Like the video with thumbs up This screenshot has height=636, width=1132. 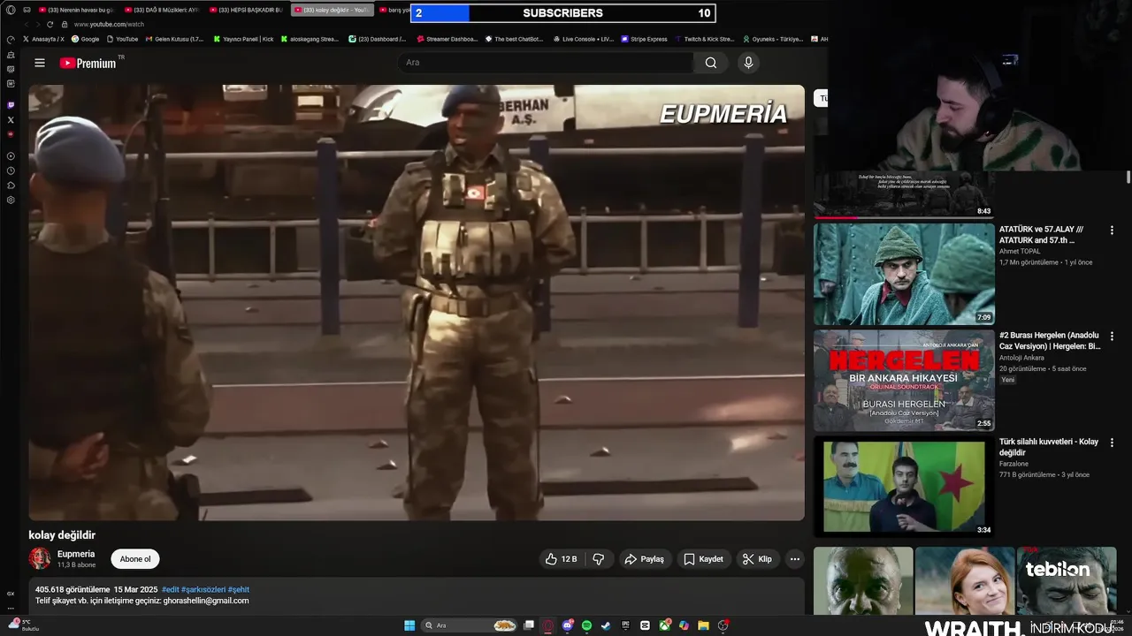coord(561,559)
